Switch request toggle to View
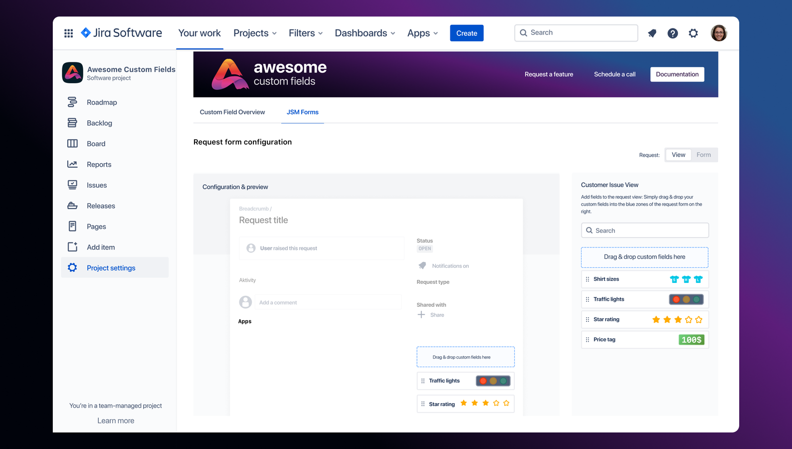The height and width of the screenshot is (449, 792). point(678,155)
